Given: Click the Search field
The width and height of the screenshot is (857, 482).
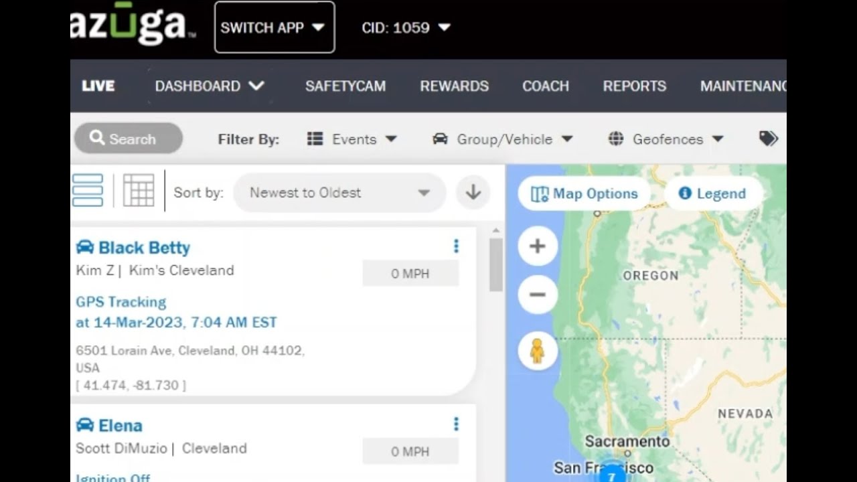Looking at the screenshot, I should point(129,139).
